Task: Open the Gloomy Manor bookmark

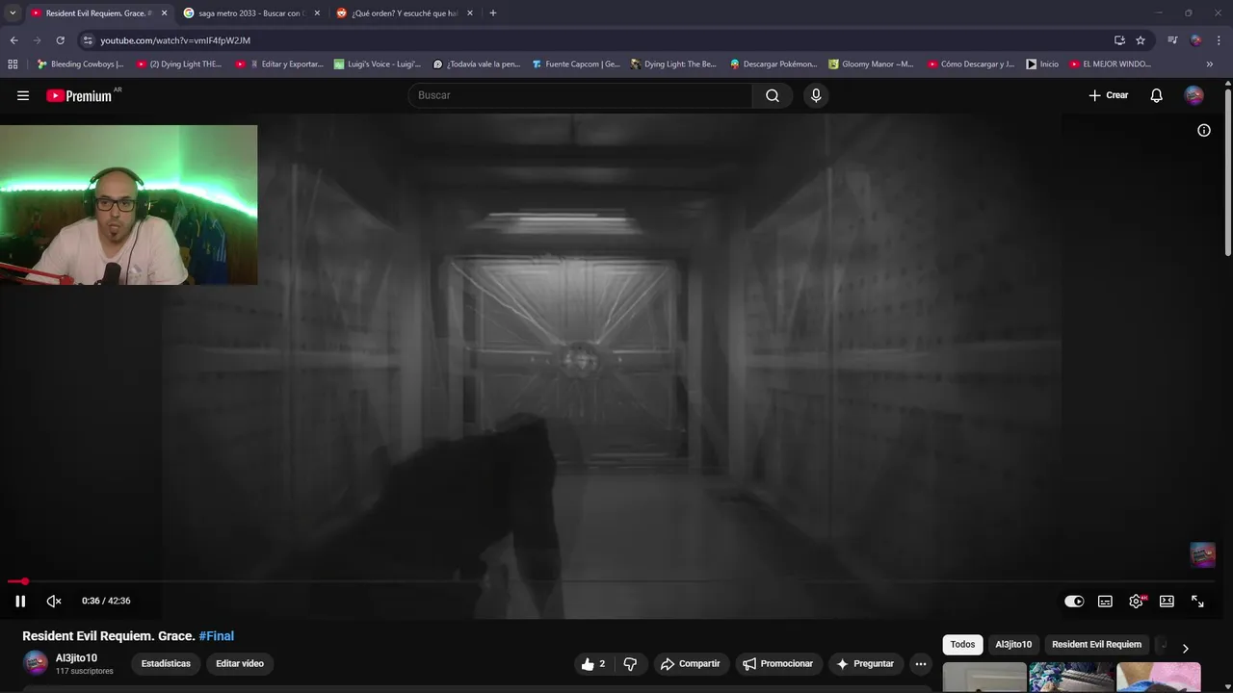Action: (872, 64)
